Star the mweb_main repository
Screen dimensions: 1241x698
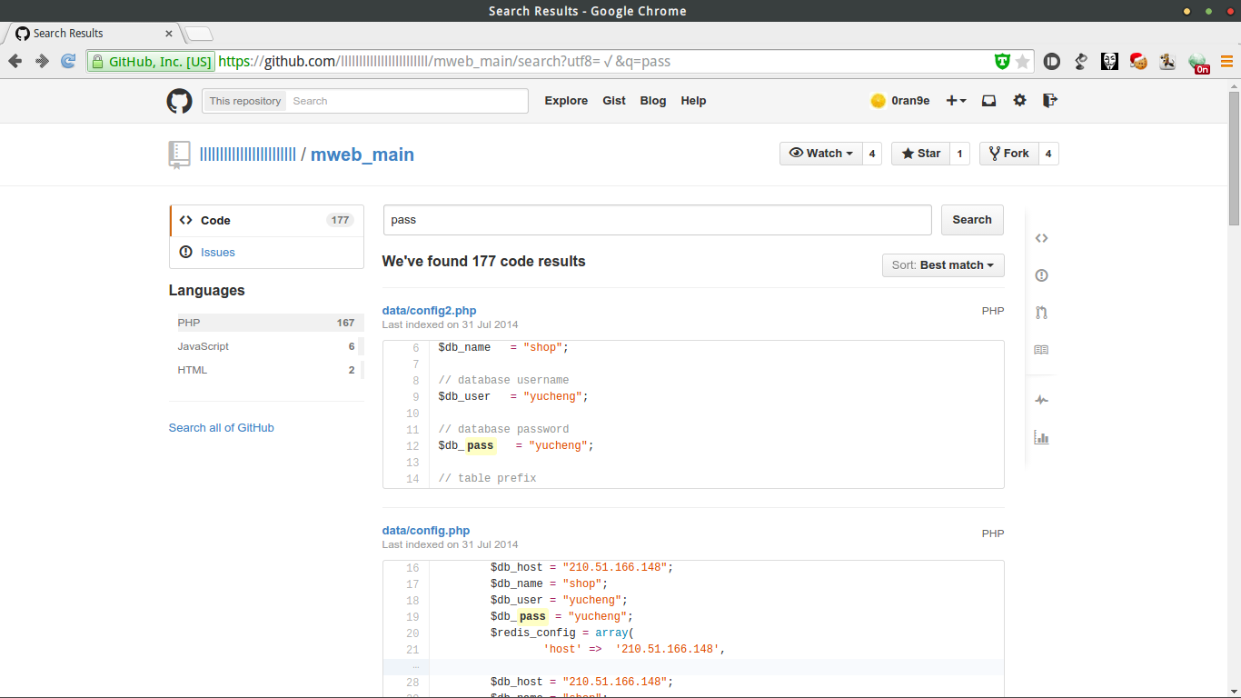pos(921,154)
